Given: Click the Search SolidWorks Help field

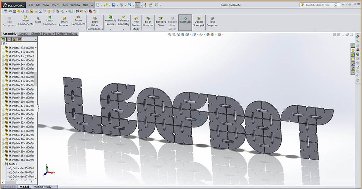Looking at the screenshot, I should [320, 5].
